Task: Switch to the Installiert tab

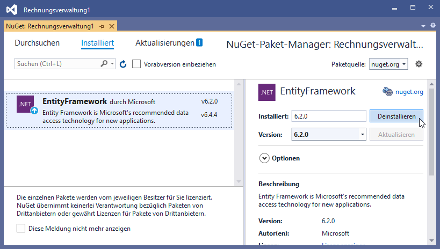Action: click(x=97, y=43)
